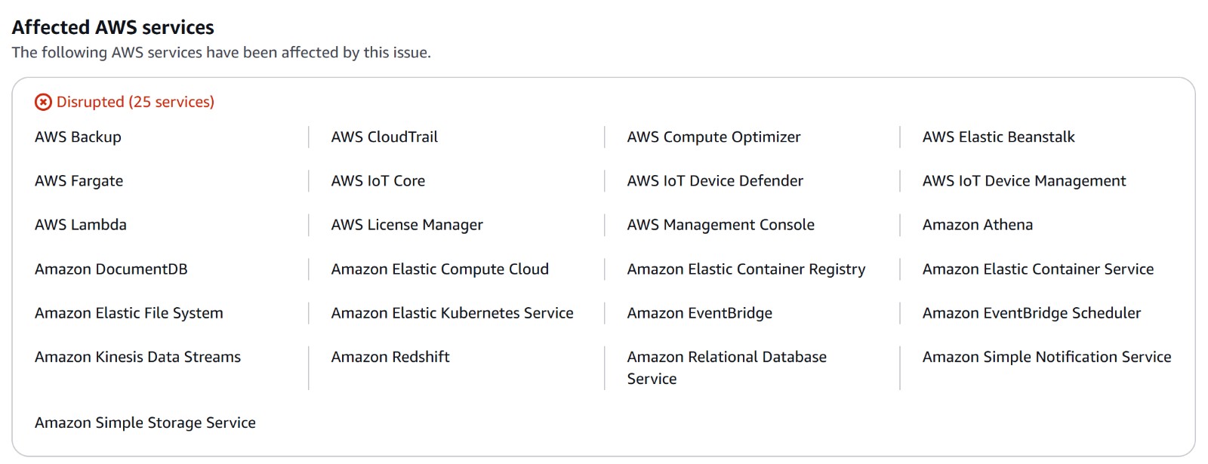Open AWS Compute Optimizer entry
Viewport: 1208px width, 464px height.
[x=713, y=137]
